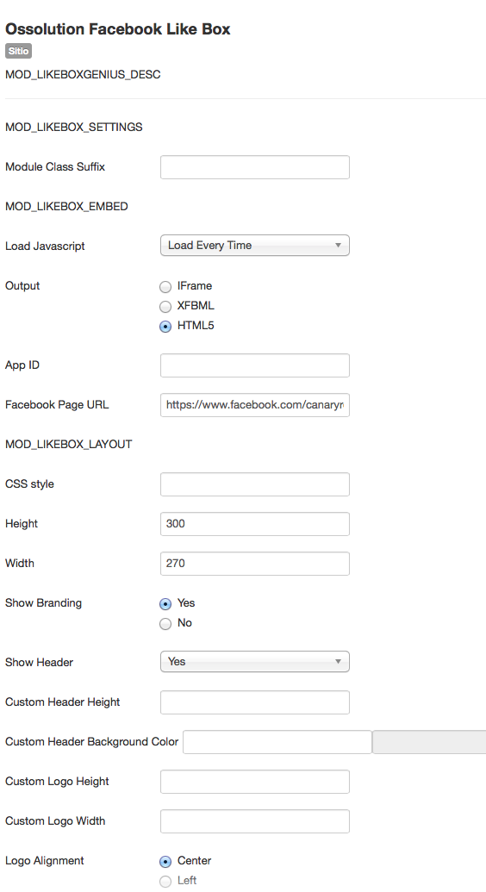Focus the App ID text box
The height and width of the screenshot is (892, 486).
click(x=255, y=365)
